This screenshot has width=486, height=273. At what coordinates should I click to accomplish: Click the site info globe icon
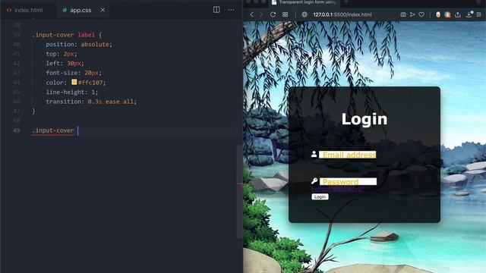[305, 14]
